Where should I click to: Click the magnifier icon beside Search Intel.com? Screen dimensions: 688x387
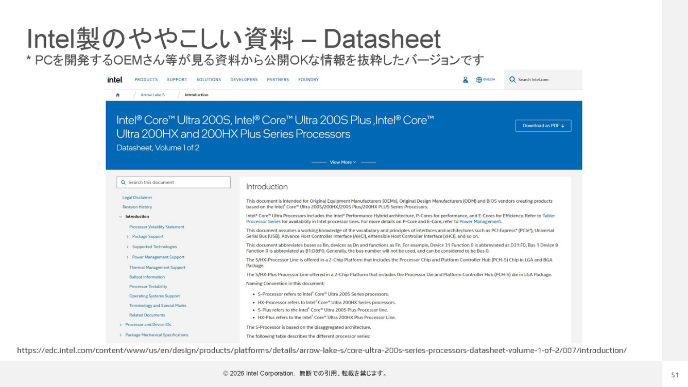(512, 80)
